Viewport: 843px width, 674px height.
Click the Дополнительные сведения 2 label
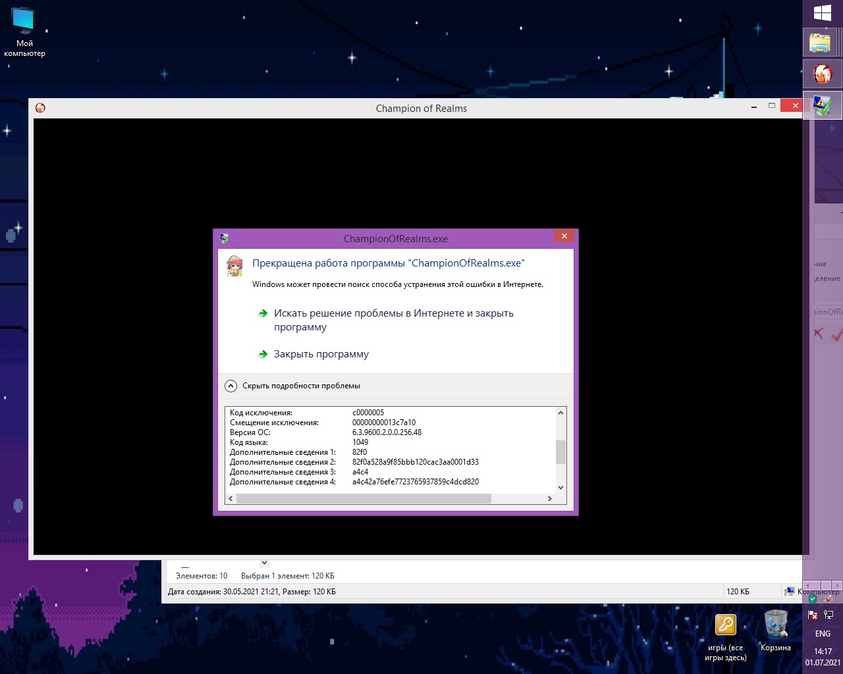coord(283,462)
